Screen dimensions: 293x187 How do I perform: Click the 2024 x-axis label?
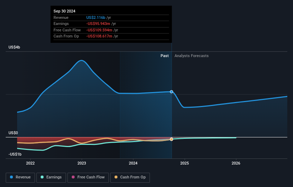tap(133, 163)
